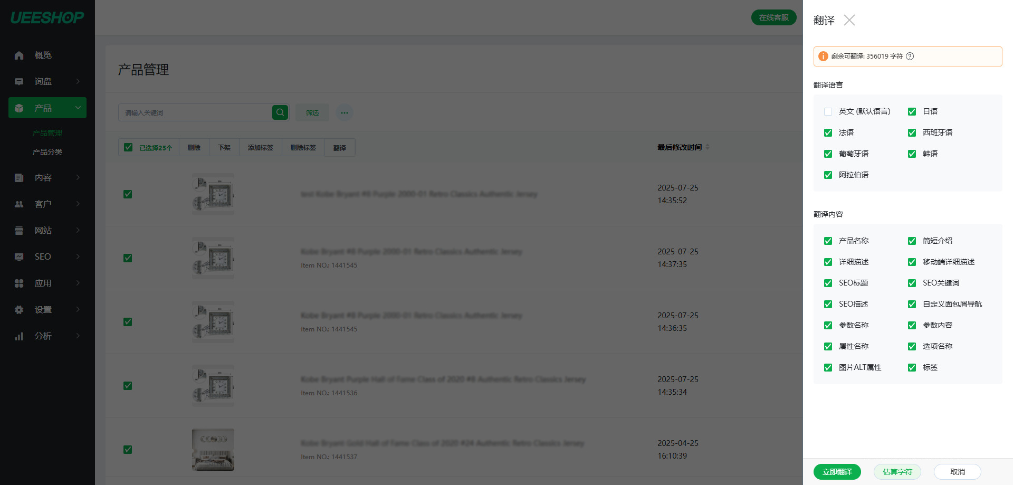
Task: Click the 估算字符 button
Action: click(897, 472)
